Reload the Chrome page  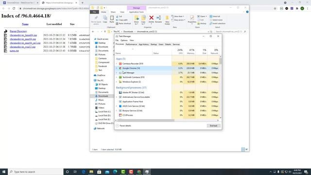[x=14, y=8]
